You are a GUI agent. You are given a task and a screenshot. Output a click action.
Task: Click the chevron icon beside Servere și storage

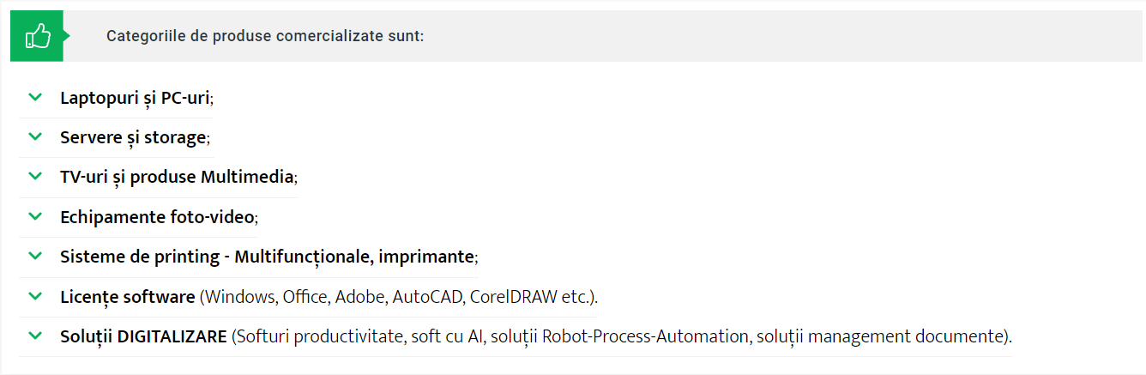(35, 136)
